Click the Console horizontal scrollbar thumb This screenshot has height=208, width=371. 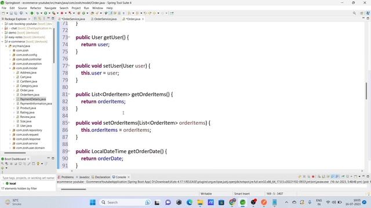[x=74, y=189]
